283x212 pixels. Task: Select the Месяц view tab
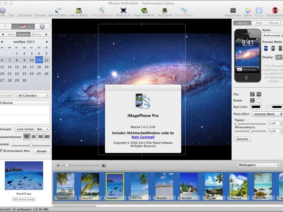coord(36,34)
